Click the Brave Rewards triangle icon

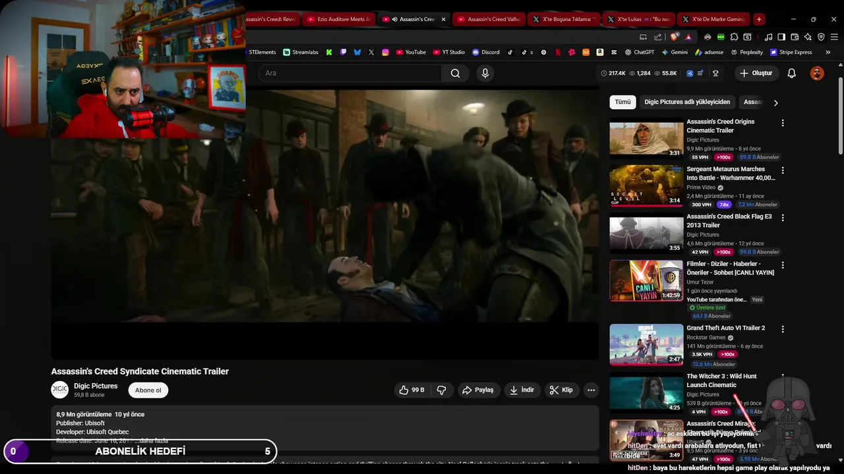tap(688, 38)
